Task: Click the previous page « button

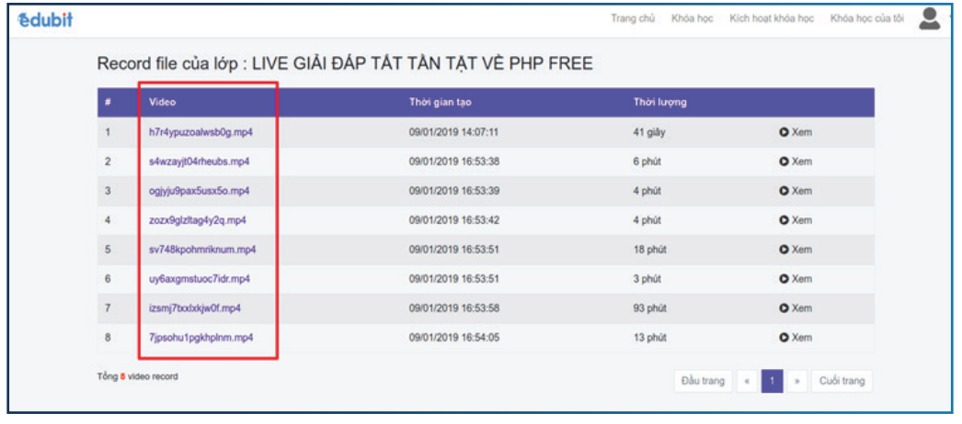Action: 747,381
